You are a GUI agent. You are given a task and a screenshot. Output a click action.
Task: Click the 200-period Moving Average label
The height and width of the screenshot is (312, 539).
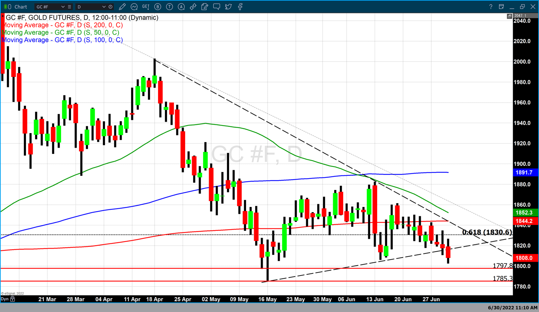click(62, 25)
